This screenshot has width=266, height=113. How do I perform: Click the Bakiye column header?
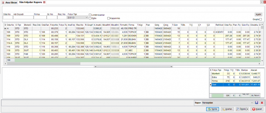245,70
